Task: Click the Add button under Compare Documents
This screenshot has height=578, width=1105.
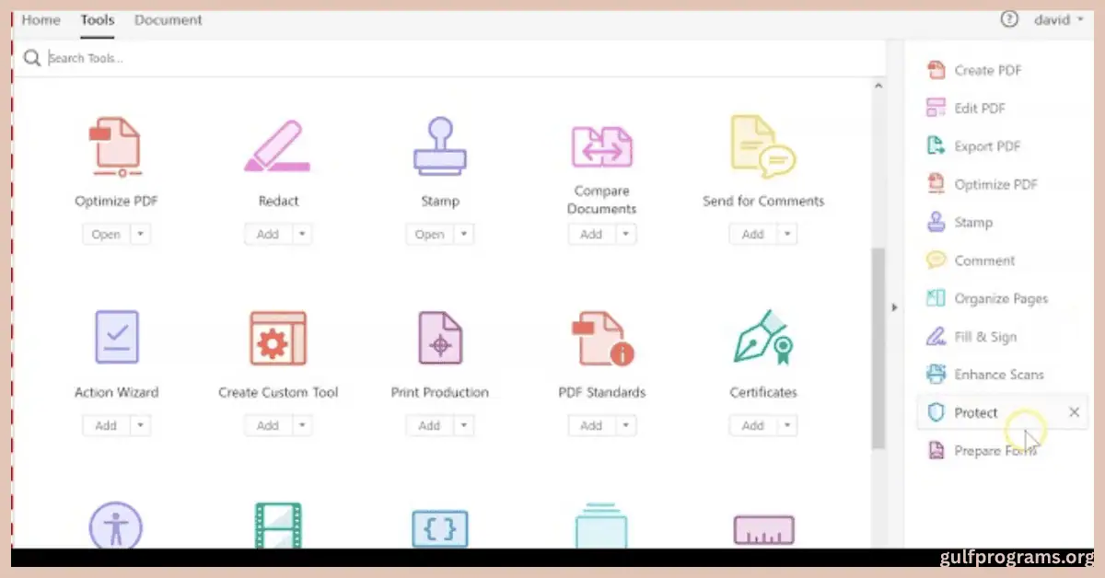Action: coord(590,234)
